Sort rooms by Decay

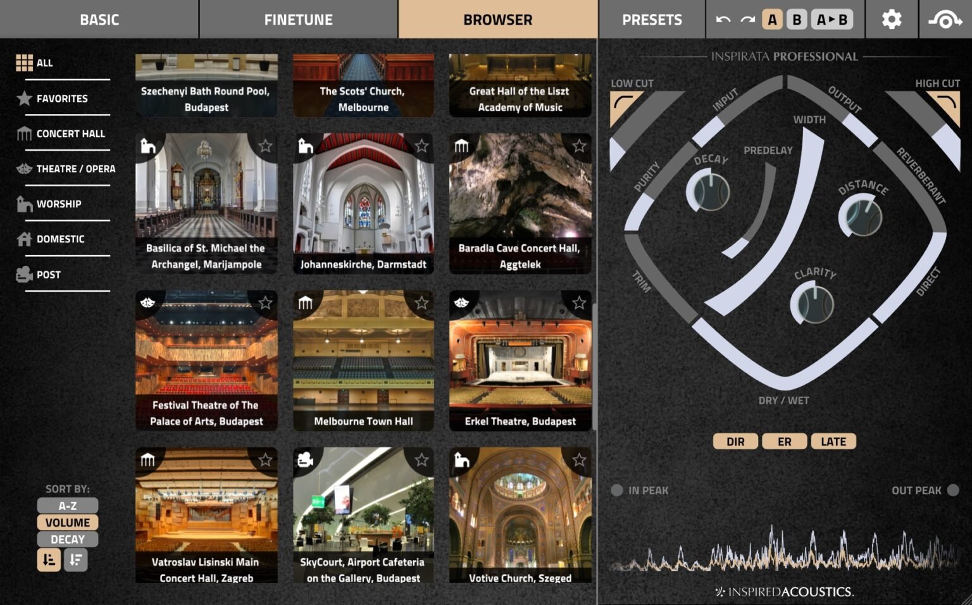point(68,540)
